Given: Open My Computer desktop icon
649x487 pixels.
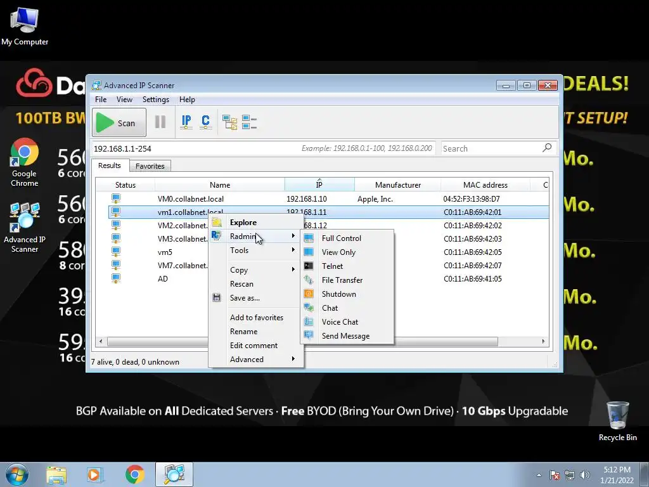Looking at the screenshot, I should click(x=25, y=27).
